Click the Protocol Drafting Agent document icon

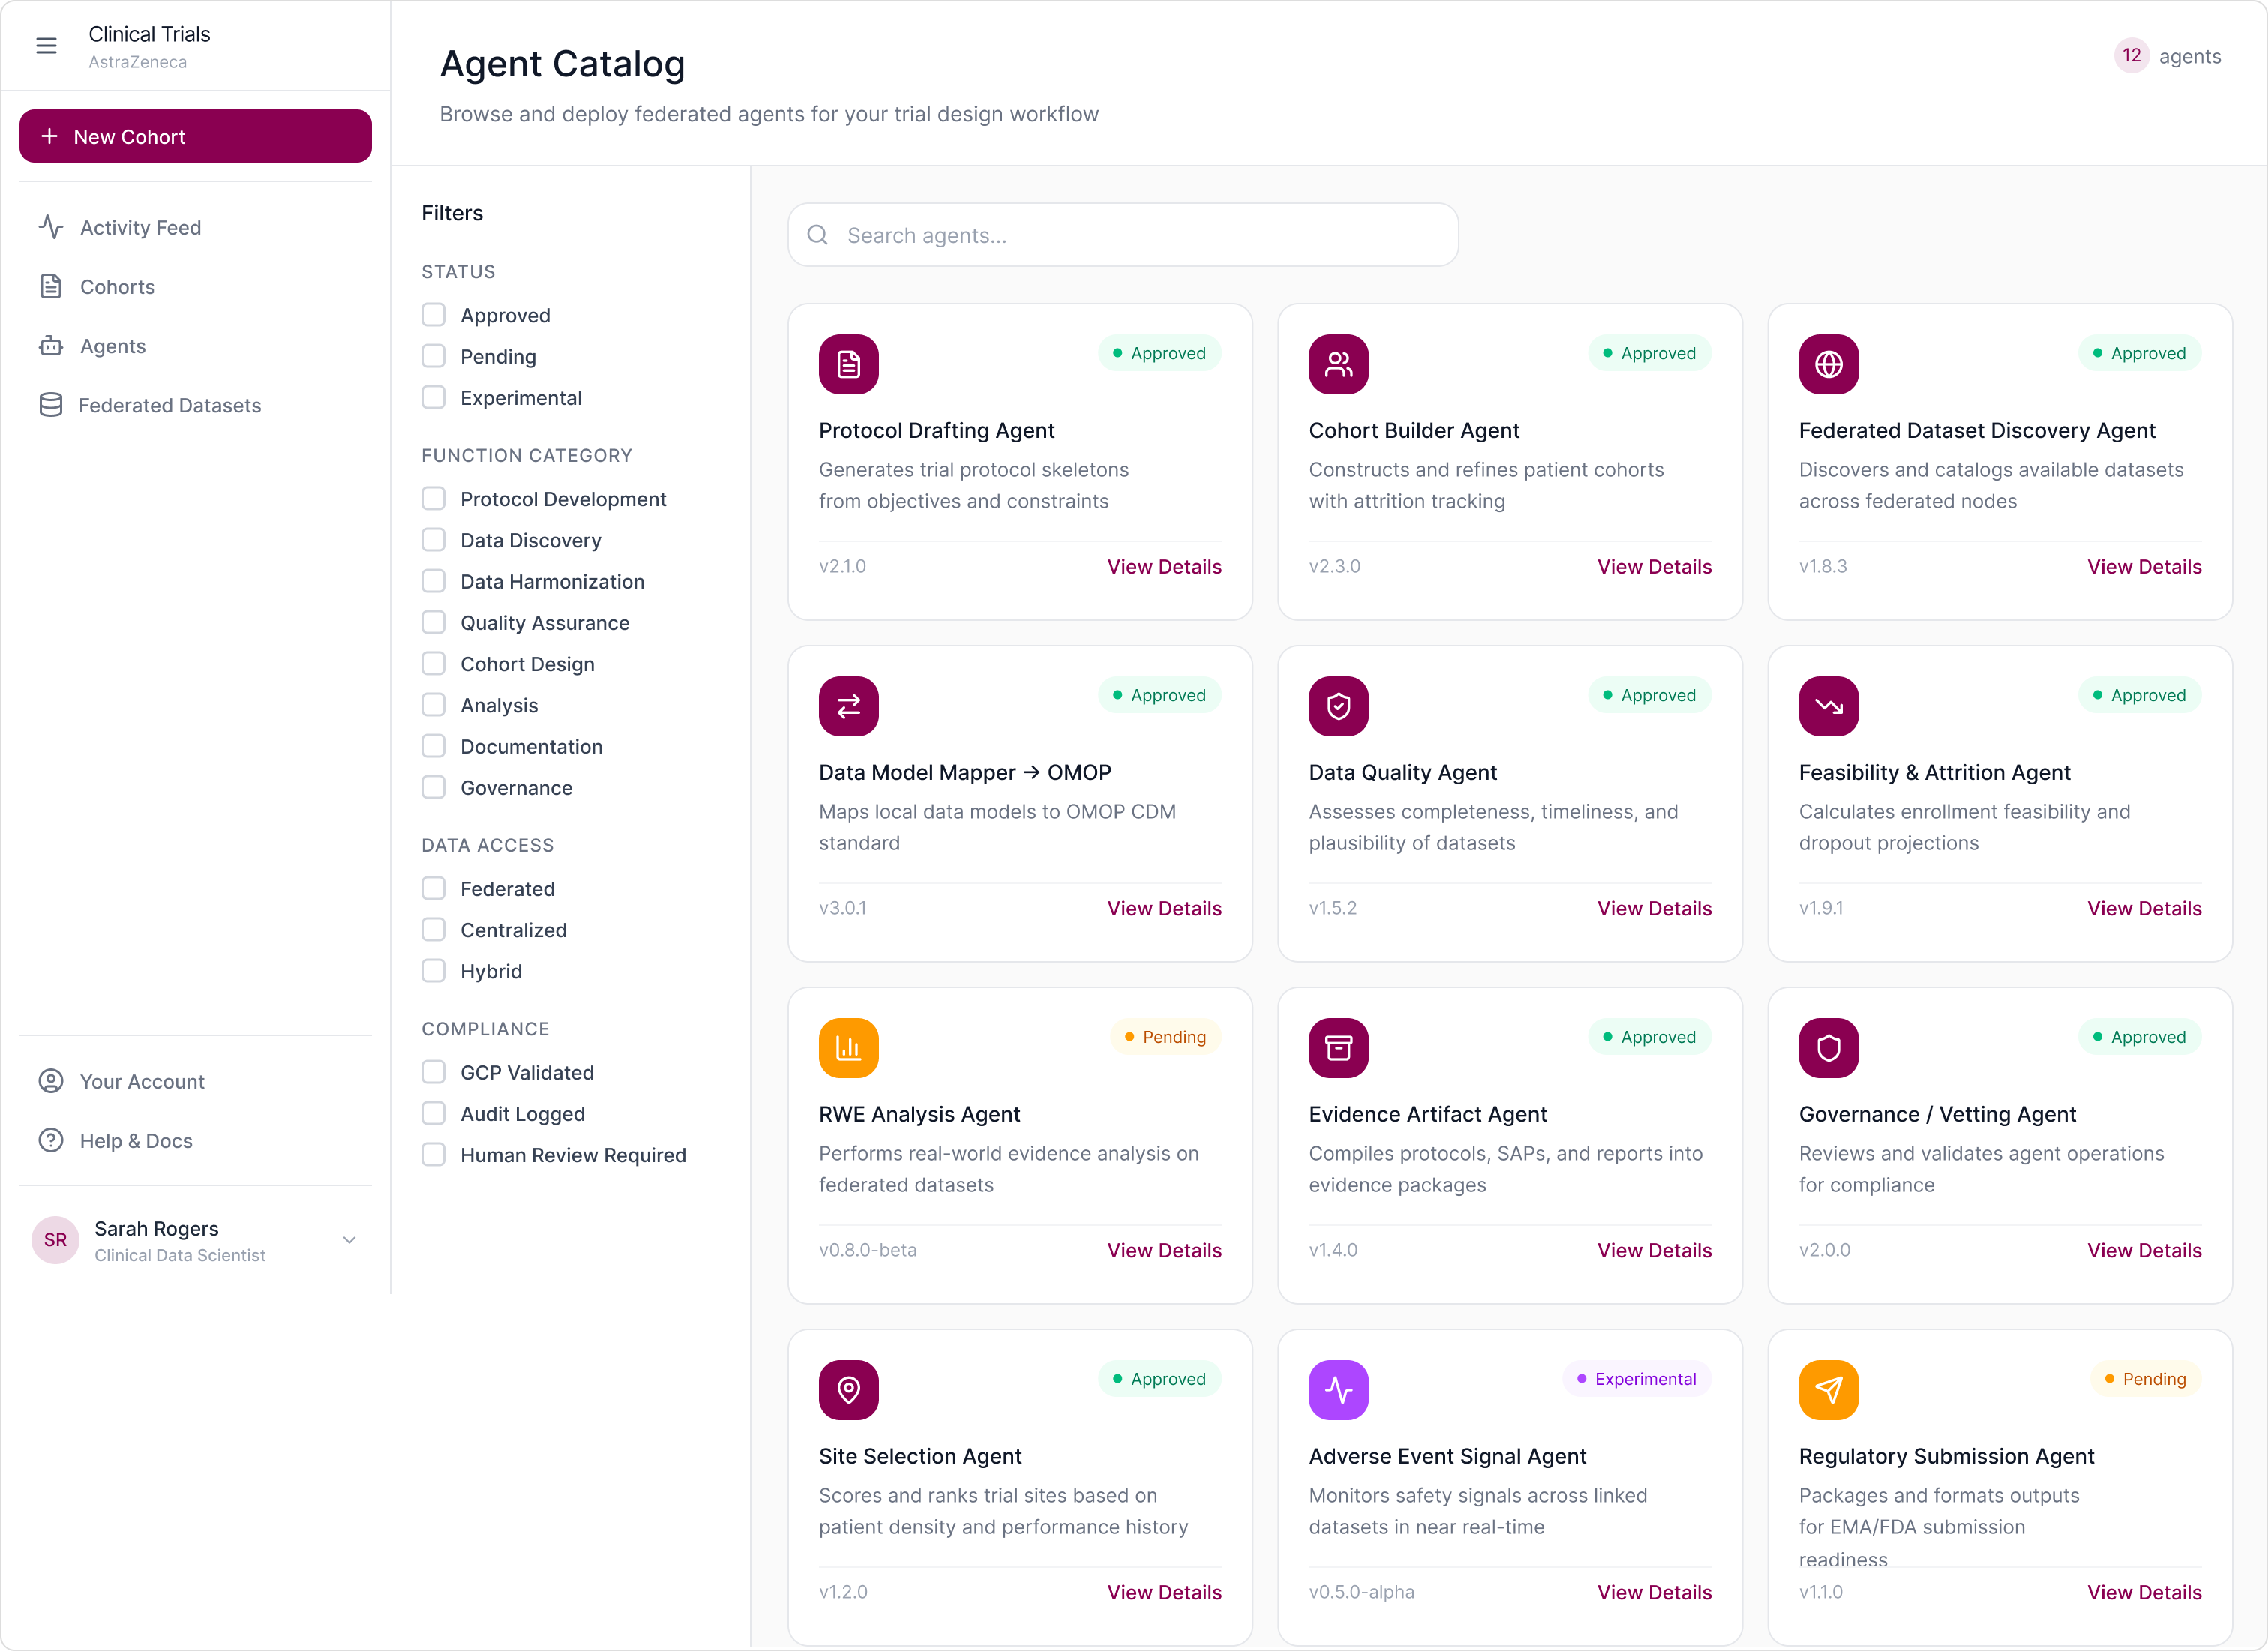(849, 365)
